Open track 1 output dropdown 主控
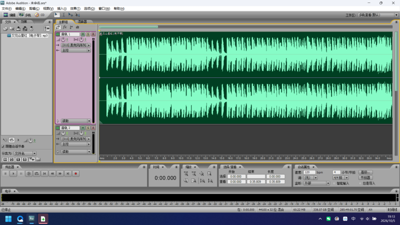The height and width of the screenshot is (225, 400). tap(76, 50)
